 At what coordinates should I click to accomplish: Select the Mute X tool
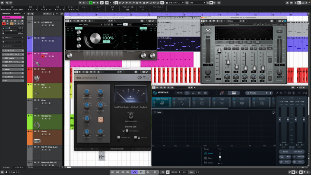coord(137,3)
